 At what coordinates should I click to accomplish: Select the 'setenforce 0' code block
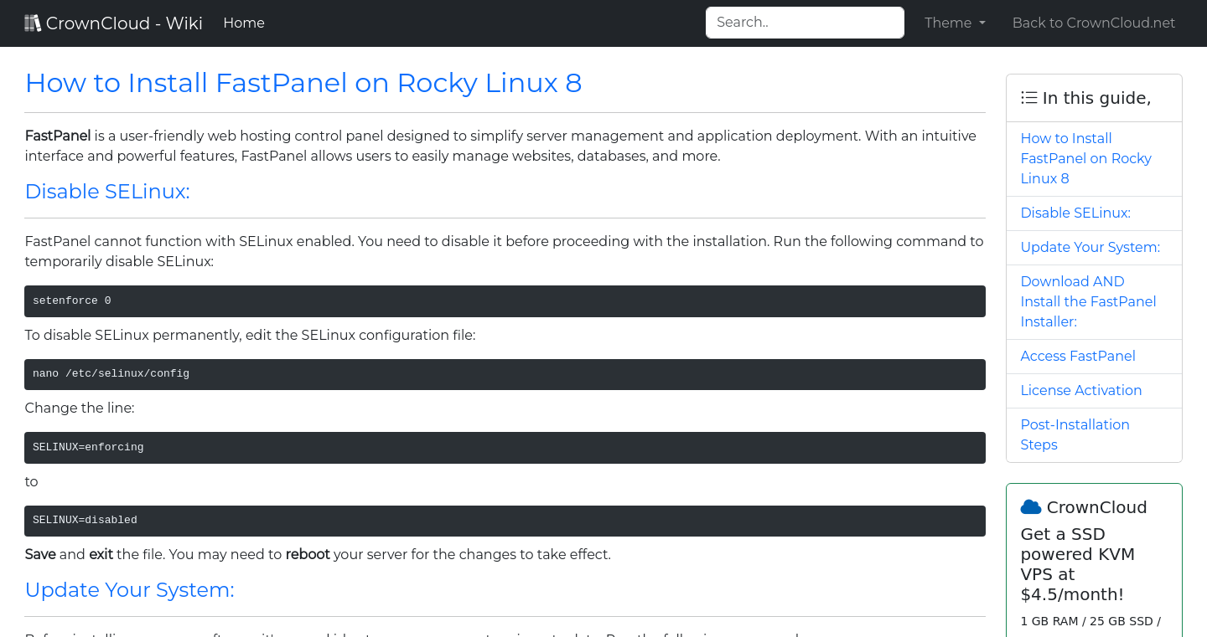coord(504,301)
